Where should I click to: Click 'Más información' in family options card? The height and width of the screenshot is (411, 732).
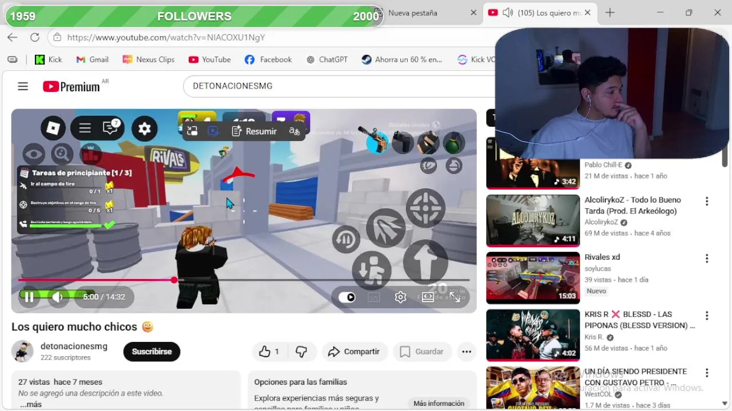tap(439, 403)
